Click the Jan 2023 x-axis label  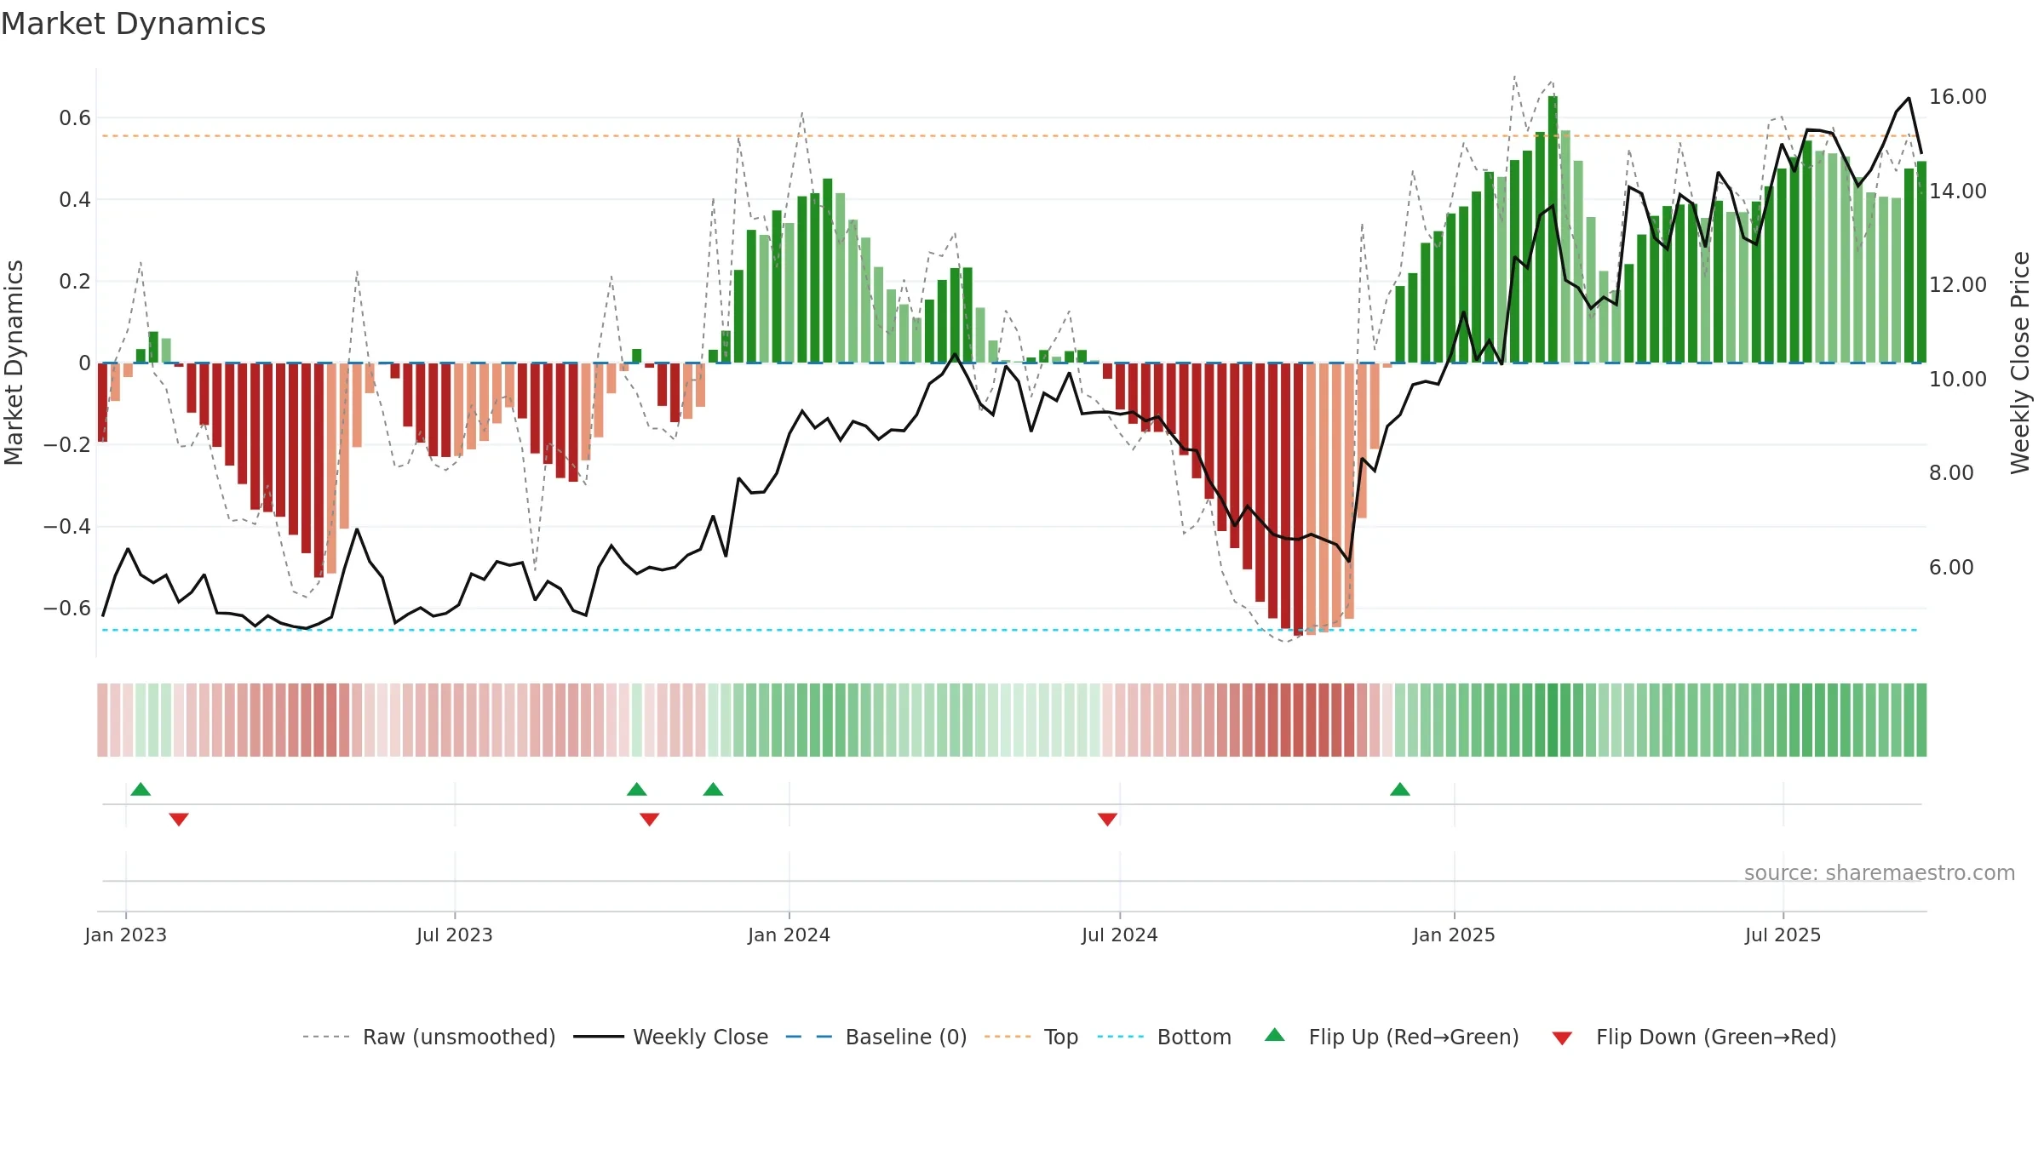point(126,935)
